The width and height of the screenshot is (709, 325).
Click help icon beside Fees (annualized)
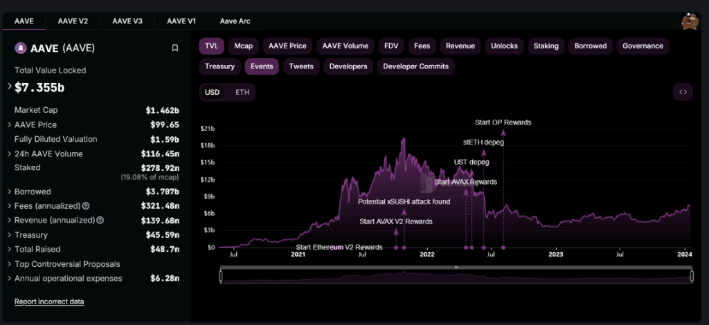(x=86, y=206)
